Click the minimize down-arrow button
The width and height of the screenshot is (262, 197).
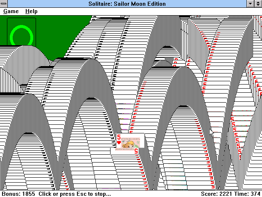click(x=250, y=4)
